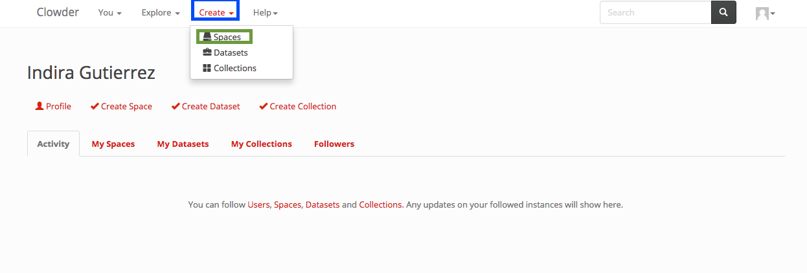This screenshot has width=807, height=273.
Task: Switch to the My Spaces tab
Action: 113,144
